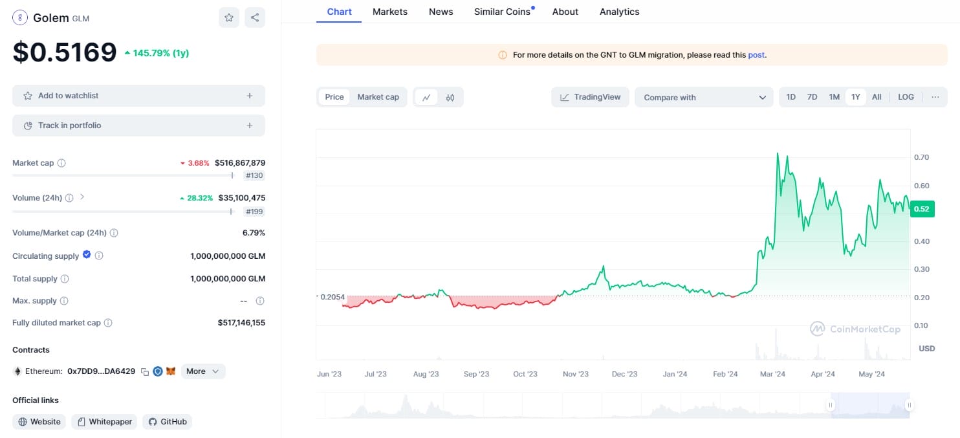Click the Market cap progress bar
The height and width of the screenshot is (438, 960).
click(x=123, y=175)
